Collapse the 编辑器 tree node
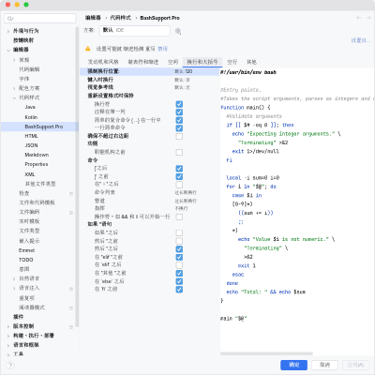This screenshot has width=375, height=375. coord(8,50)
